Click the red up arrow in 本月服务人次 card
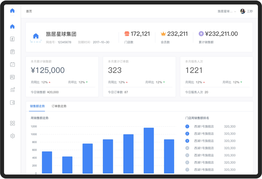 [x=204, y=82]
